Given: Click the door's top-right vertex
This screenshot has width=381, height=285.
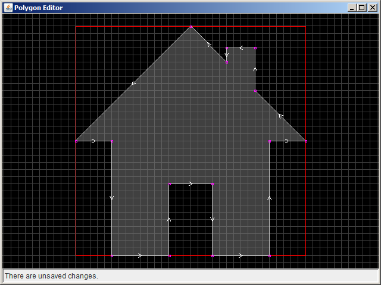Looking at the screenshot, I should 213,184.
